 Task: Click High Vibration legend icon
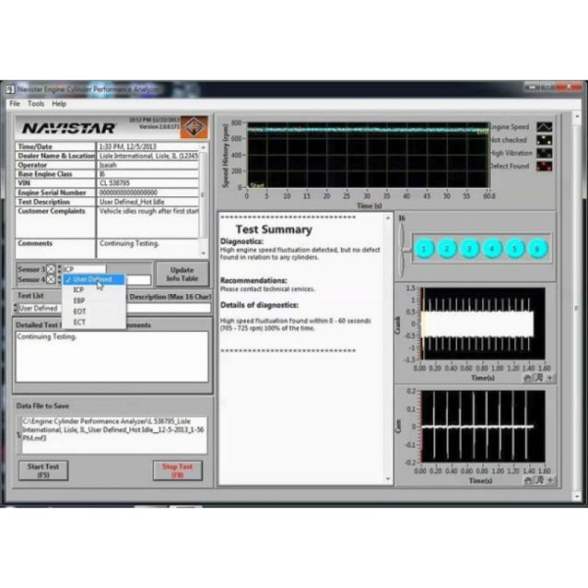pyautogui.click(x=544, y=153)
